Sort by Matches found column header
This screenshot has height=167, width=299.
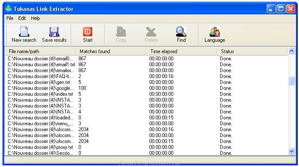111,51
